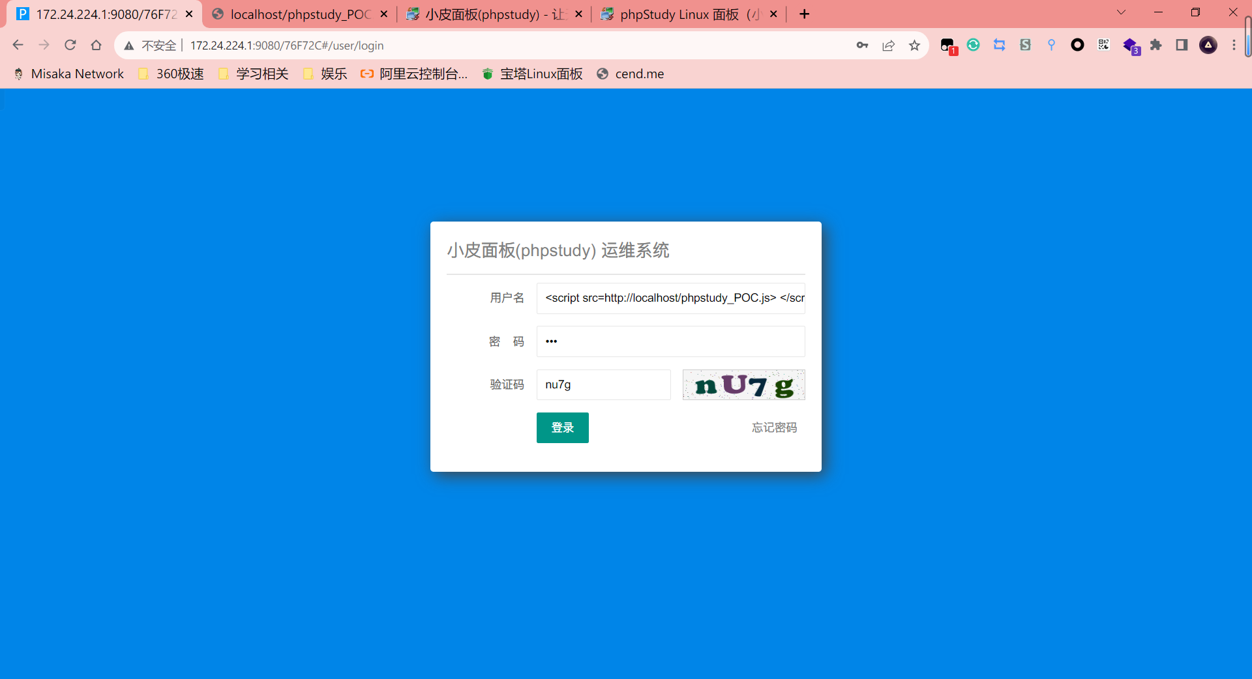The image size is (1252, 679).
Task: Toggle the browser side panel
Action: [x=1182, y=44]
